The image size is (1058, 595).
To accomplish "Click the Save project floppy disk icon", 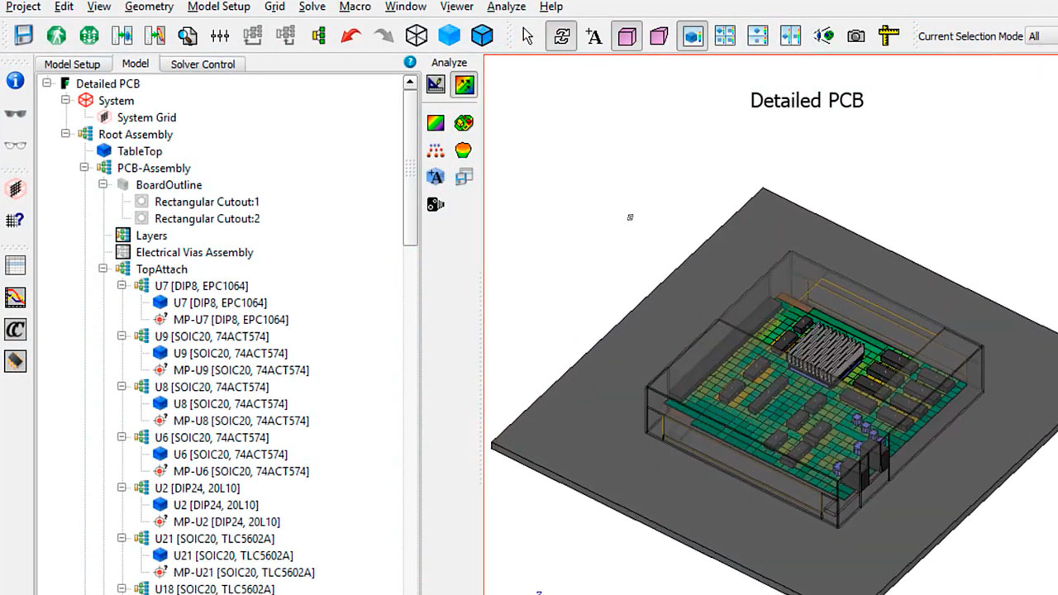I will [x=23, y=36].
